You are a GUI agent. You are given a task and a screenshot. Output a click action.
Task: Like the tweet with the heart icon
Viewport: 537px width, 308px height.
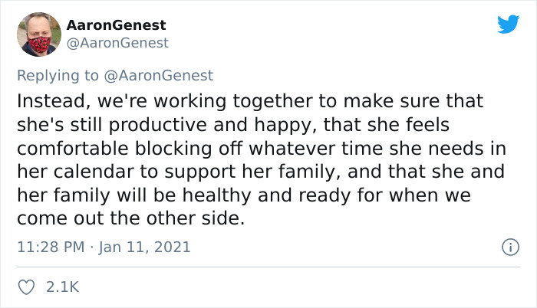26,287
